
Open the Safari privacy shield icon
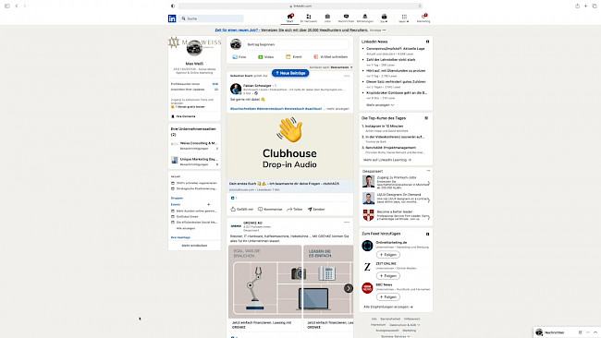pyautogui.click(x=173, y=6)
